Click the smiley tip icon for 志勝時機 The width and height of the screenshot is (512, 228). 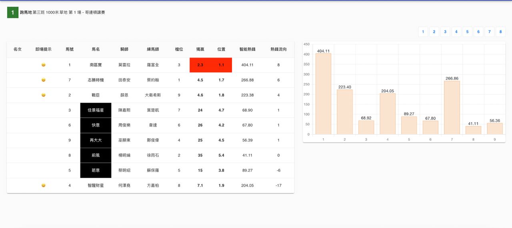tap(44, 80)
